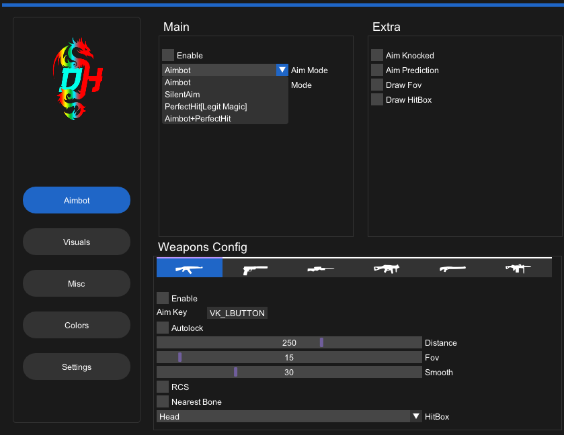Viewport: 564px width, 435px height.
Task: Open the HitBox dropdown showing Head
Action: click(289, 416)
